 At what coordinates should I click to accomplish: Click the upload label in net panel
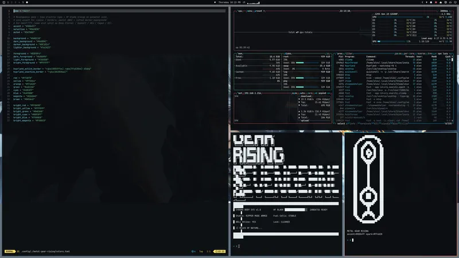[305, 120]
